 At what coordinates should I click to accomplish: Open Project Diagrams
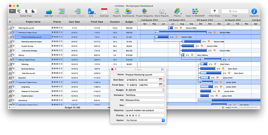tap(144, 11)
